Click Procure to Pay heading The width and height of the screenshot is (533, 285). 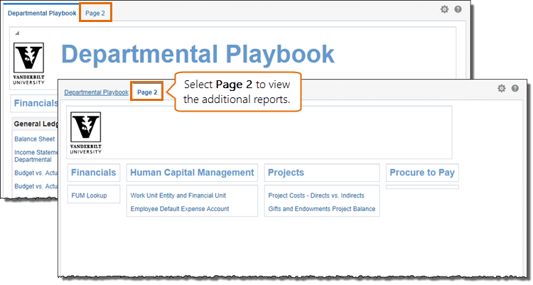(422, 173)
